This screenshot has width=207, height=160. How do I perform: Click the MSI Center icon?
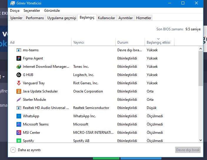[19, 133]
